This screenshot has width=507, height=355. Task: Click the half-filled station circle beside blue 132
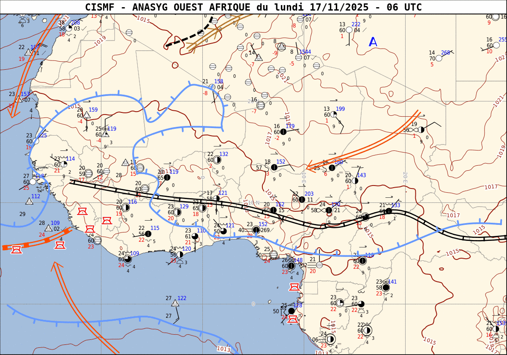tap(217, 160)
